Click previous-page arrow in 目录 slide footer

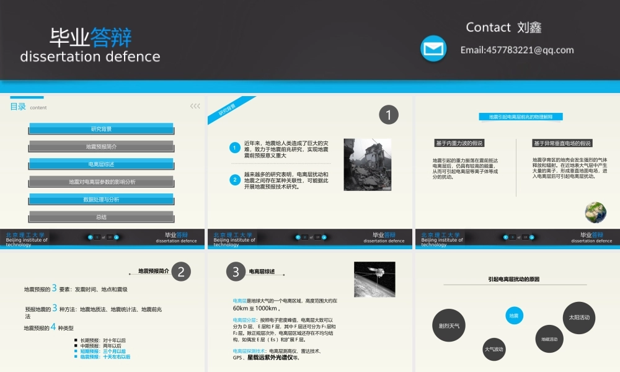point(90,237)
